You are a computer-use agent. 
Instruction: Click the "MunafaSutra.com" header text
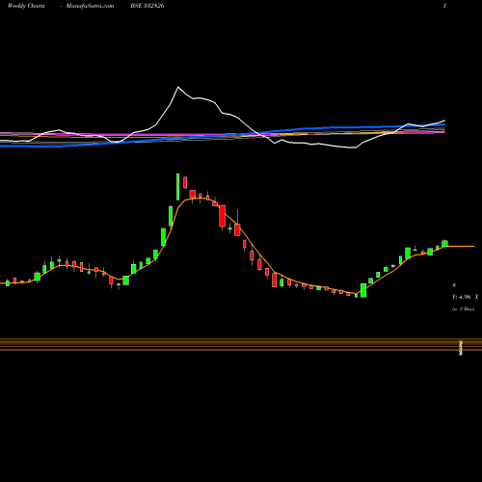pyautogui.click(x=90, y=6)
